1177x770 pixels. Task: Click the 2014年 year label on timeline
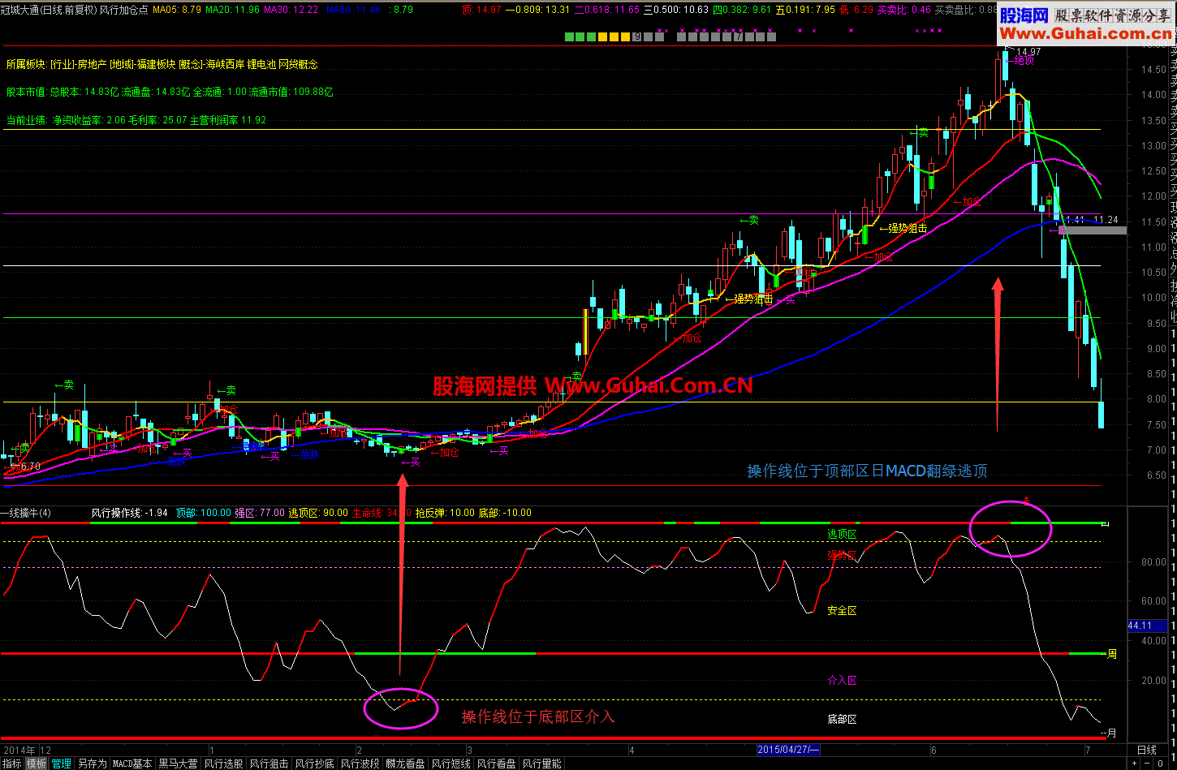19,751
